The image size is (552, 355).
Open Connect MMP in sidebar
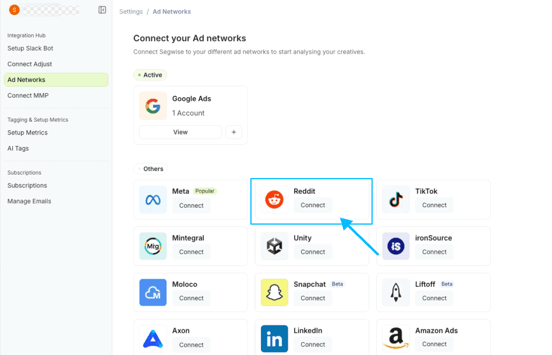click(28, 95)
